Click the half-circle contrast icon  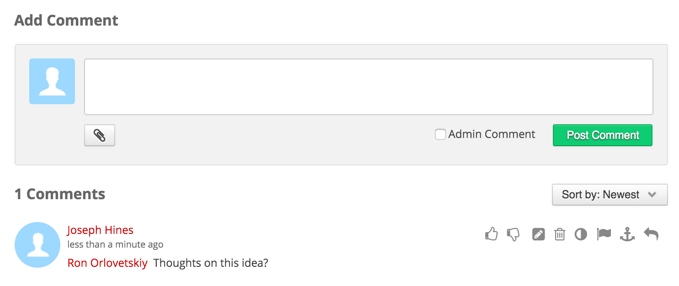(581, 234)
